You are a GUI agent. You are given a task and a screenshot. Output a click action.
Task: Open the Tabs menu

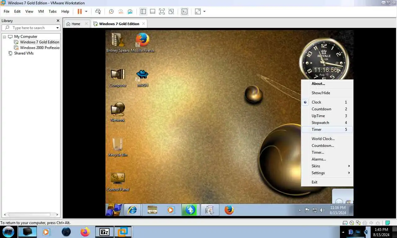[x=53, y=11]
